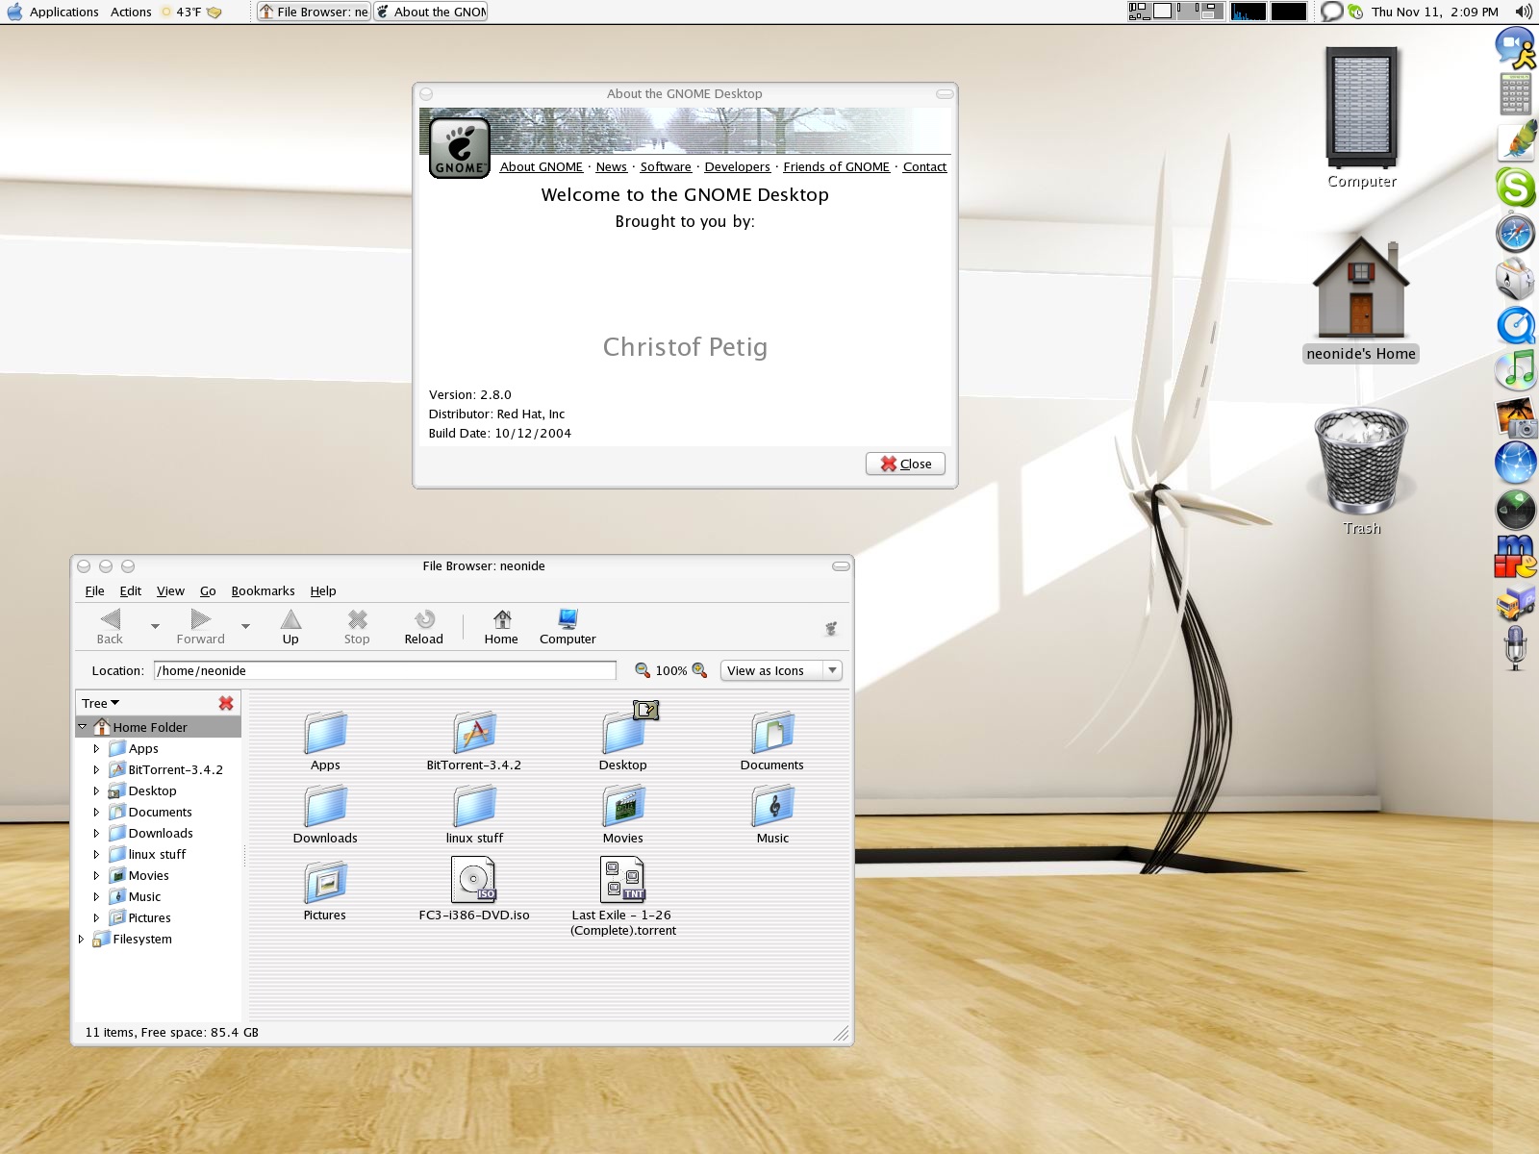Expand the Pictures tree node
Viewport: 1539px width, 1154px height.
coord(96,917)
